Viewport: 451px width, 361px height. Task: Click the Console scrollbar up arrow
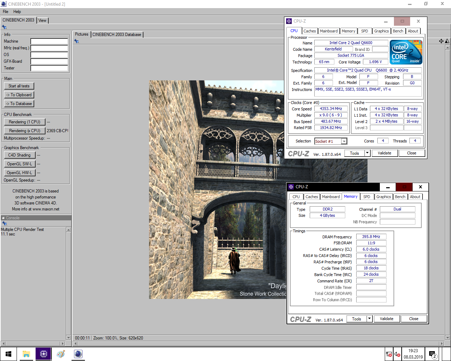[68, 230]
